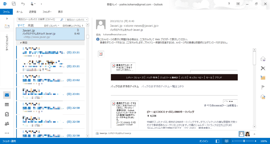The width and height of the screenshot is (270, 144).
Task: Click the new mail icon in folder pane
Action: point(7,26)
